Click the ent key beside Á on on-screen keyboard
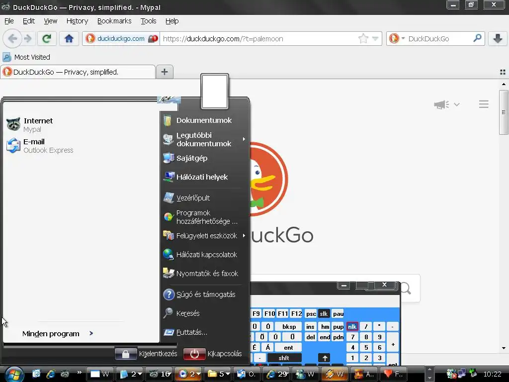The image size is (509, 382). click(x=288, y=348)
